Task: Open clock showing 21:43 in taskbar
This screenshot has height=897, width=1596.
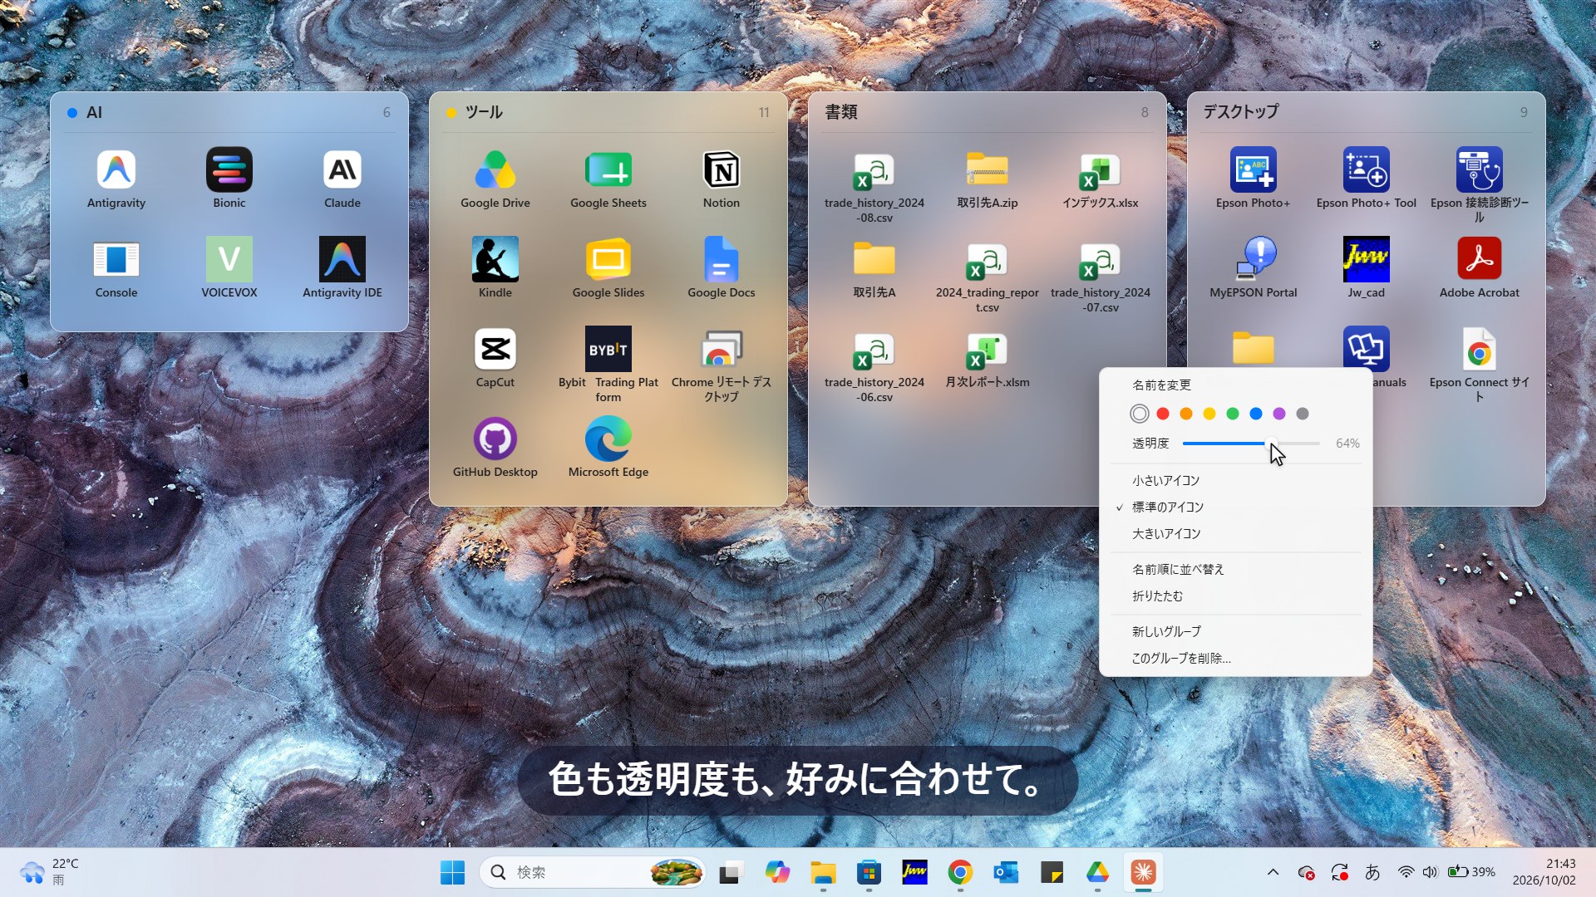Action: 1544,872
